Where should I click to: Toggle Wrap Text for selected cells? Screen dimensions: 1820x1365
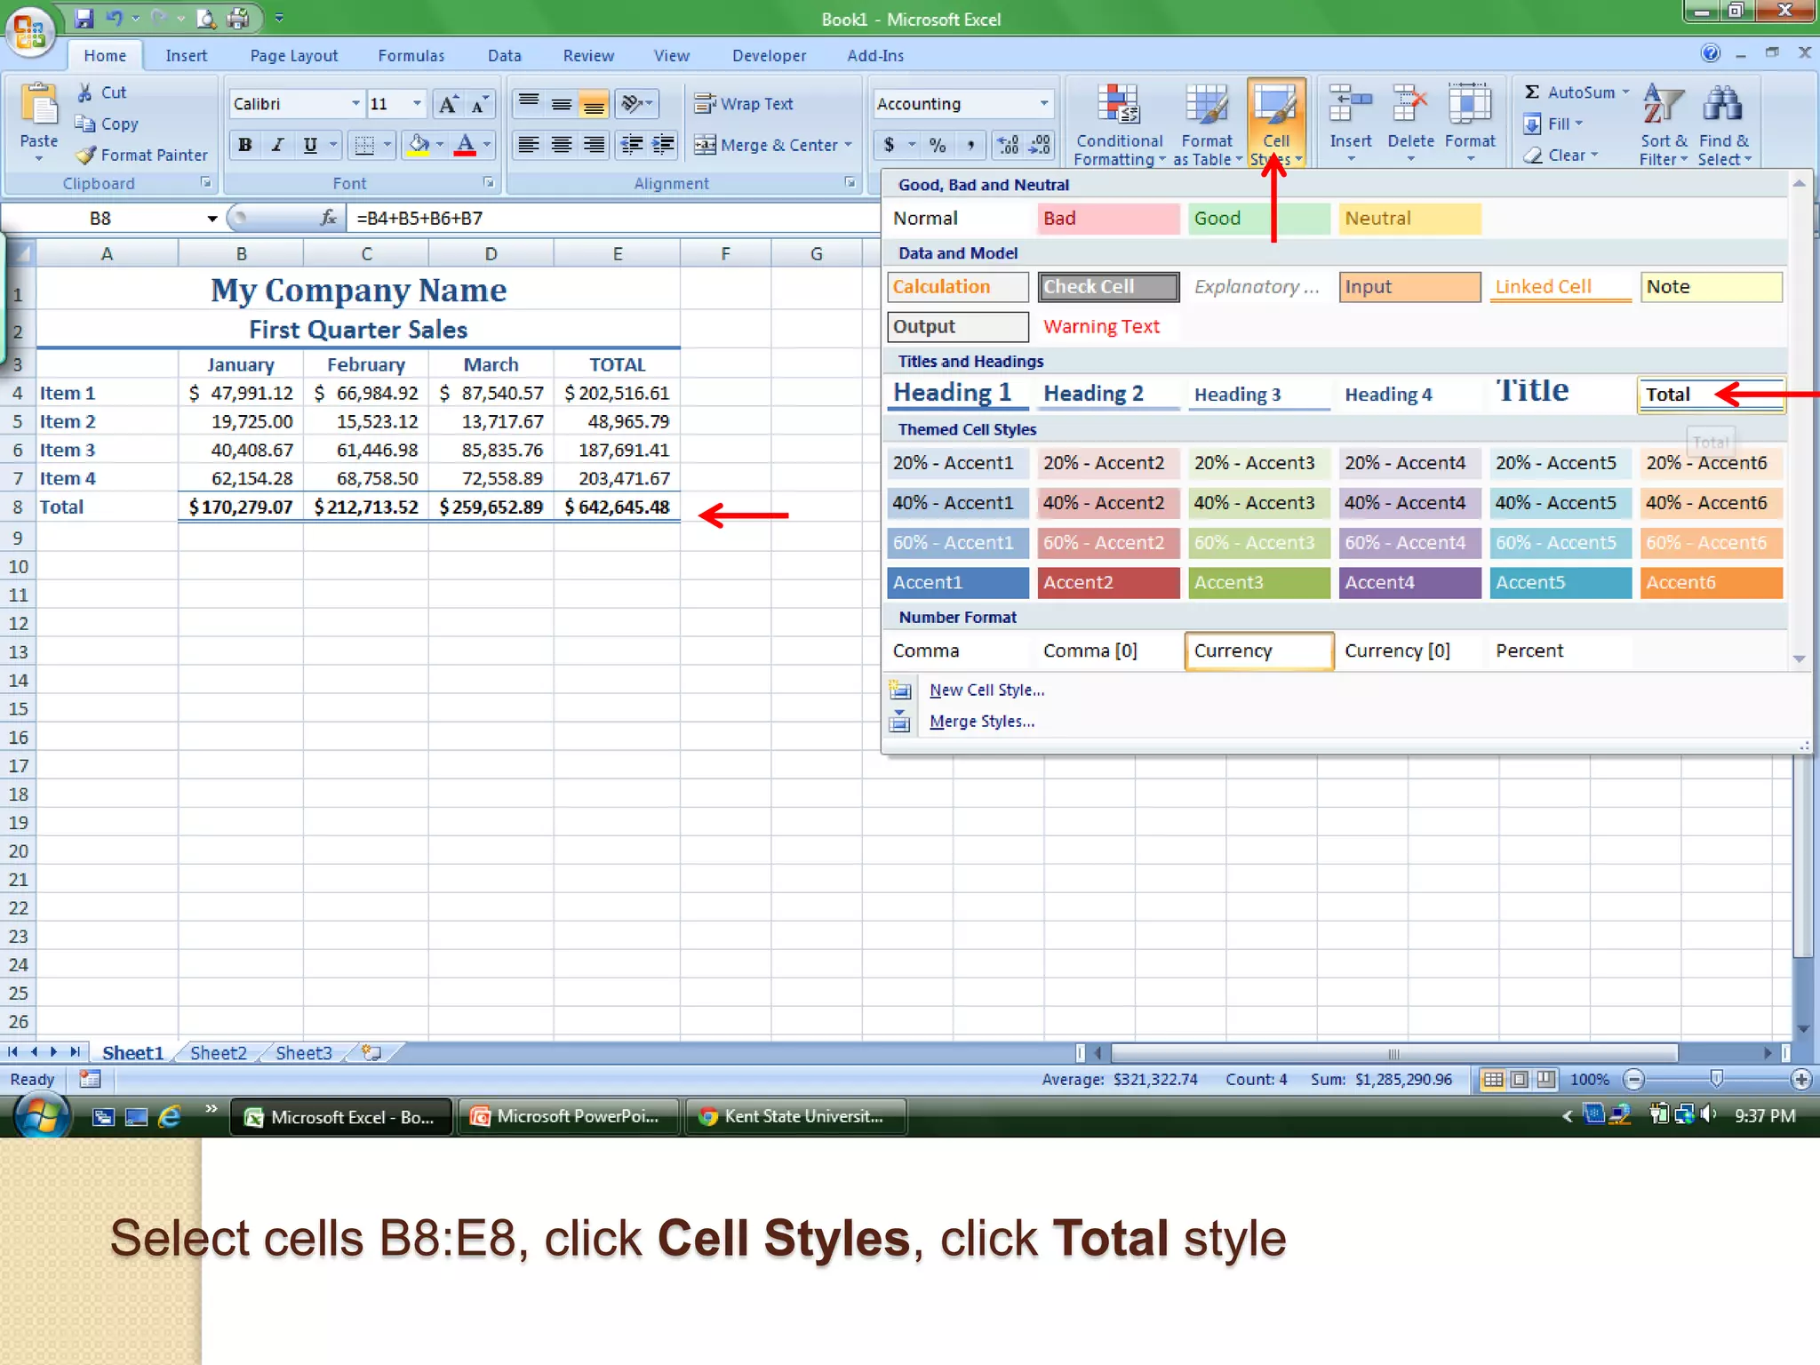point(744,104)
